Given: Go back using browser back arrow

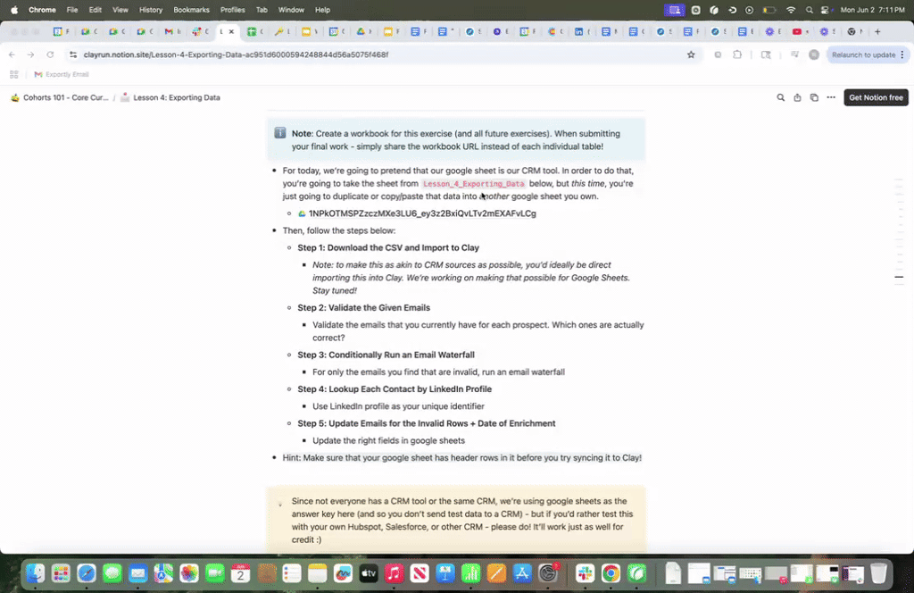Looking at the screenshot, I should coord(12,54).
